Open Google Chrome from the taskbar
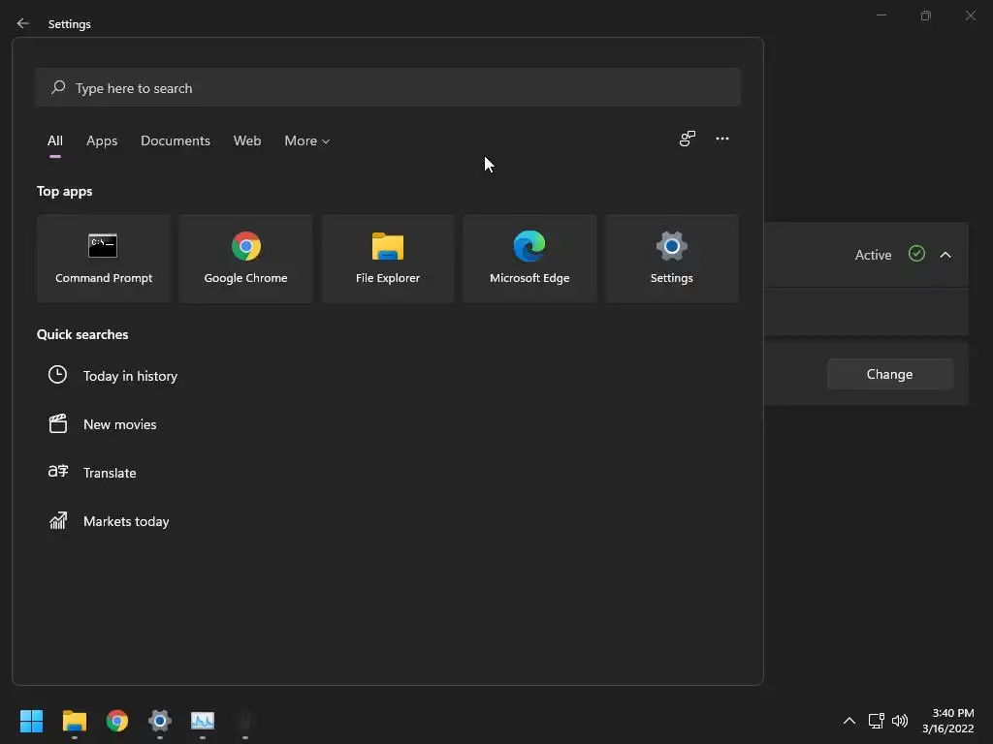The image size is (993, 744). coord(117,721)
